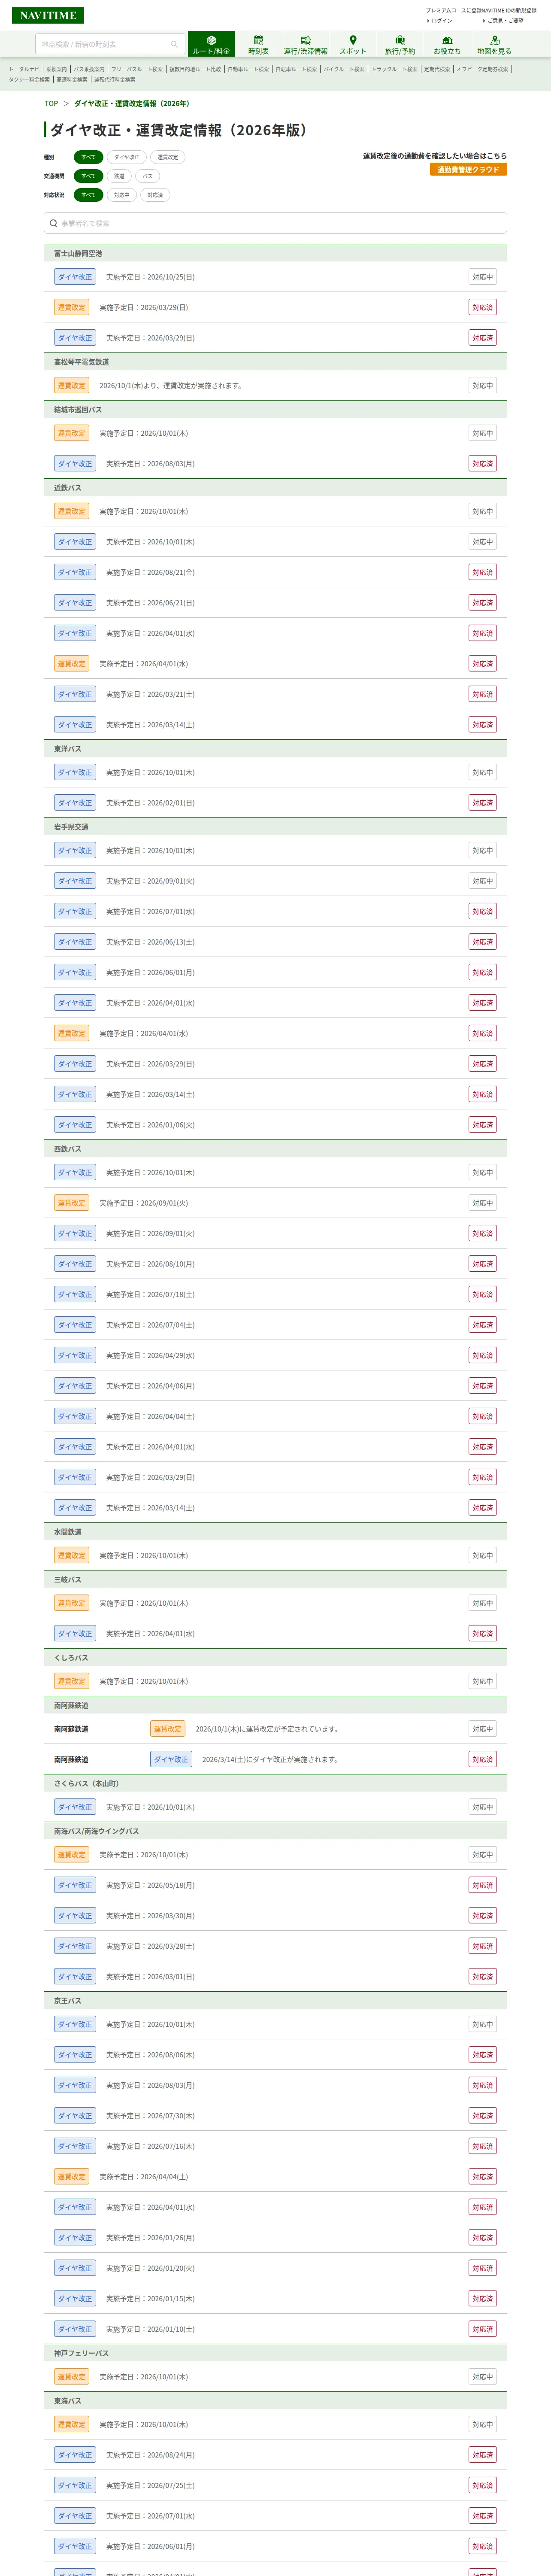This screenshot has height=2576, width=551.
Task: Click the オフピーク定期券検索 link
Action: (x=482, y=69)
